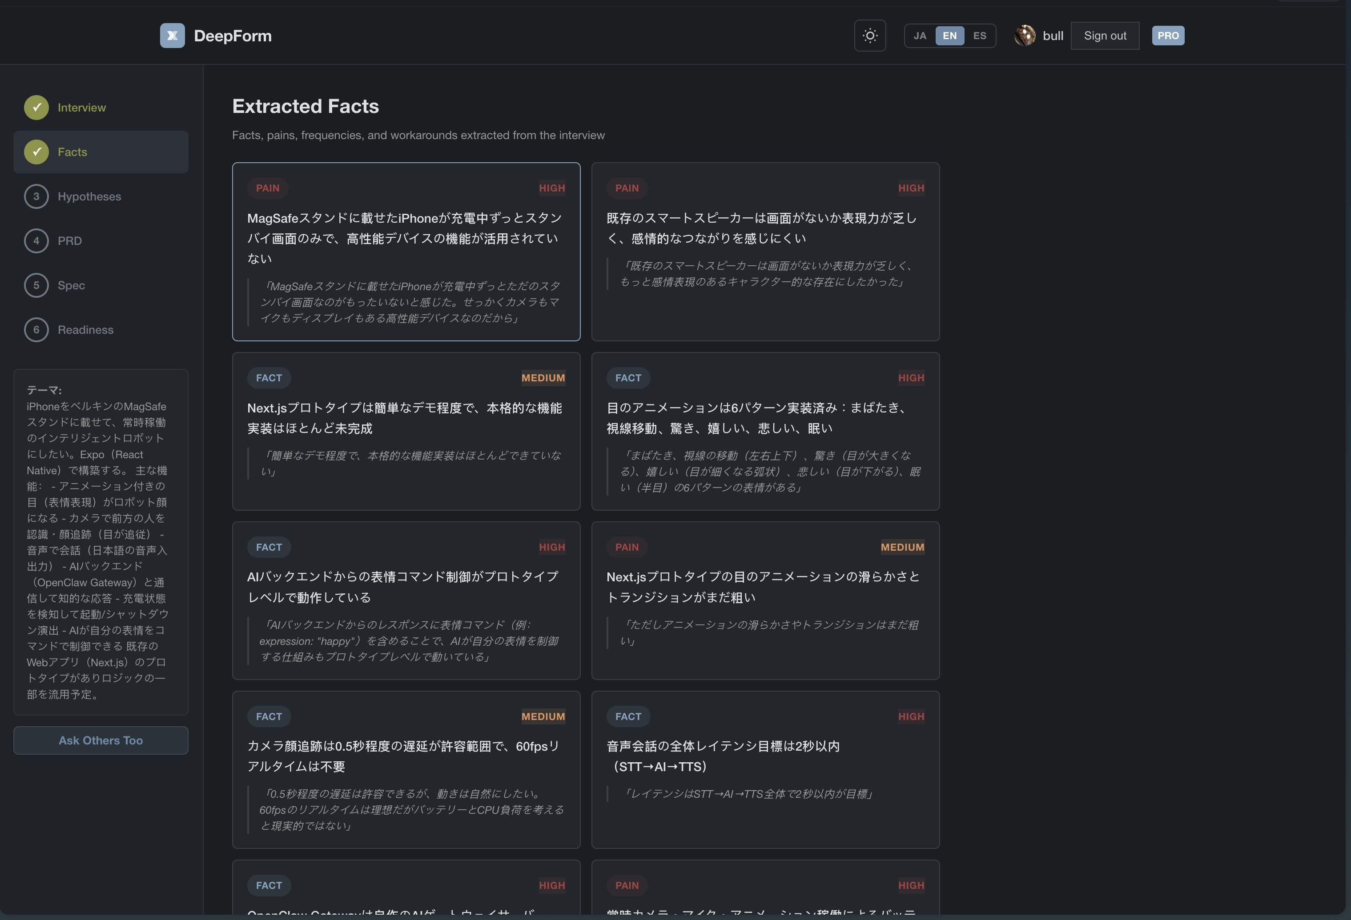
Task: Toggle the theme using the sun icon
Action: (x=870, y=36)
